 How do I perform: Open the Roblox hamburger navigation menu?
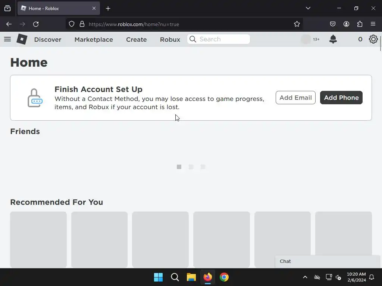(7, 39)
